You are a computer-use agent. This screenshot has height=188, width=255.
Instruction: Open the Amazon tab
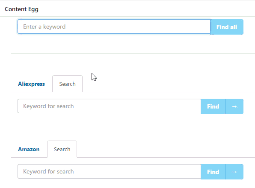tap(29, 149)
